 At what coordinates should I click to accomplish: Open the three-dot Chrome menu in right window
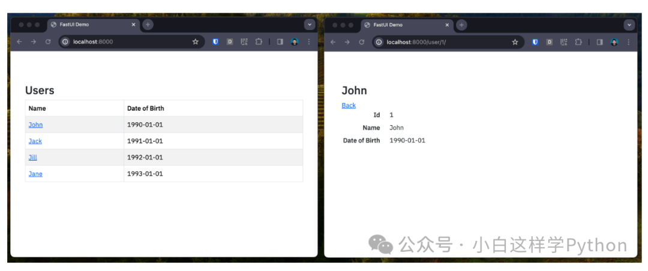629,42
